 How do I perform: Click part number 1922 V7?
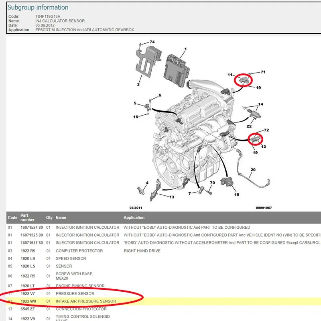click(28, 294)
